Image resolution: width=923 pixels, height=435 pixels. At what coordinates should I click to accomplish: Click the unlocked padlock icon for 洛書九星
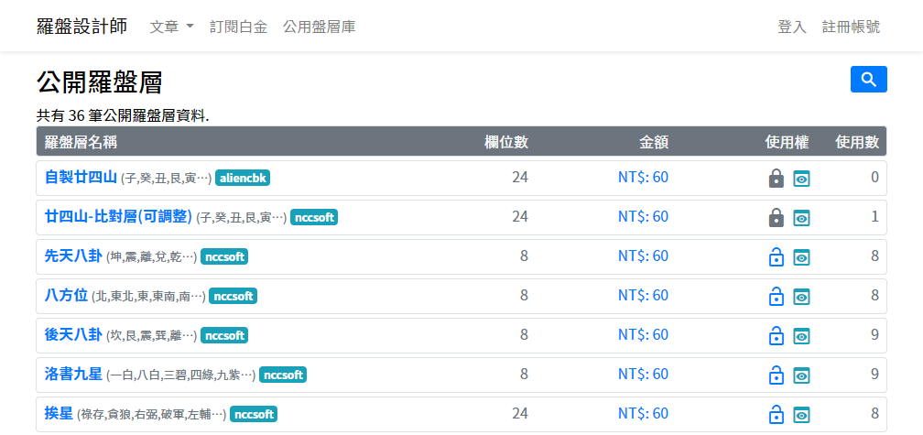tap(776, 375)
